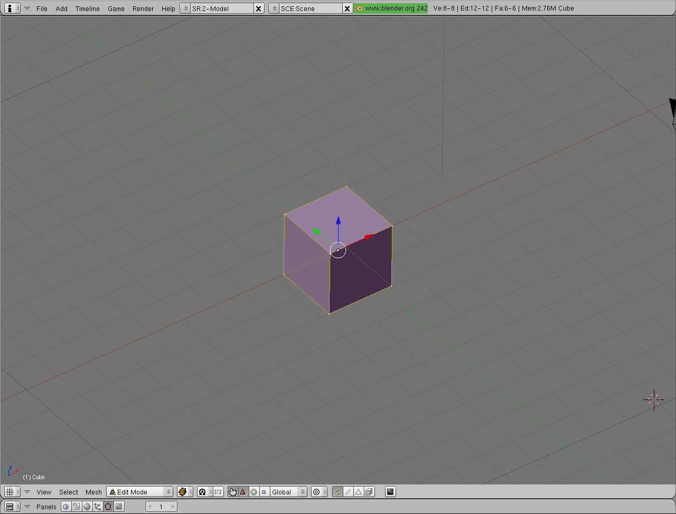Toggle occlude background geometry cube icon

tap(369, 492)
